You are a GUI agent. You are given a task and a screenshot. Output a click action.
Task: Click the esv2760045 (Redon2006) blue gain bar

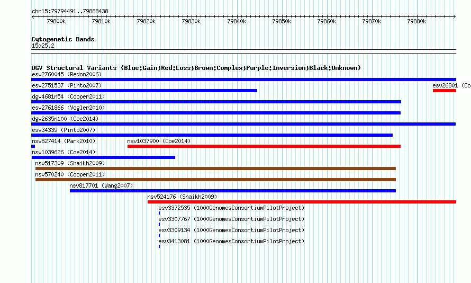click(243, 79)
